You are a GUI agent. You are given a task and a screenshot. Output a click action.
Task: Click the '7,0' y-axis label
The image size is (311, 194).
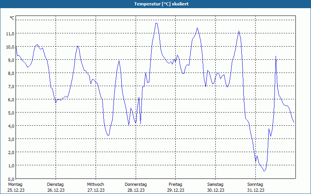pos(11,87)
